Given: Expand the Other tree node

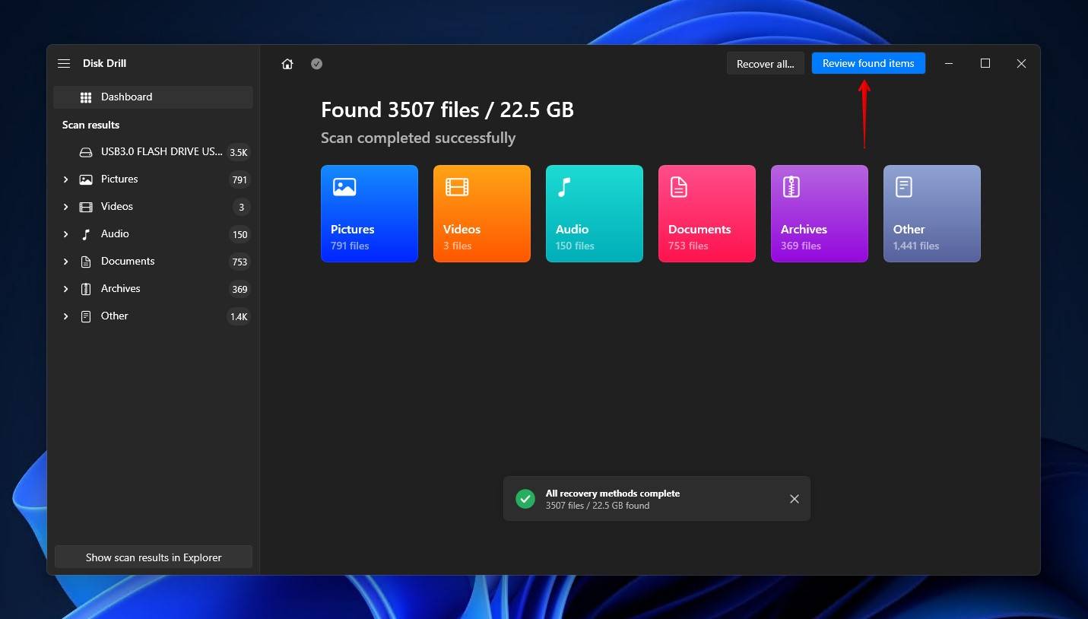Looking at the screenshot, I should point(65,316).
